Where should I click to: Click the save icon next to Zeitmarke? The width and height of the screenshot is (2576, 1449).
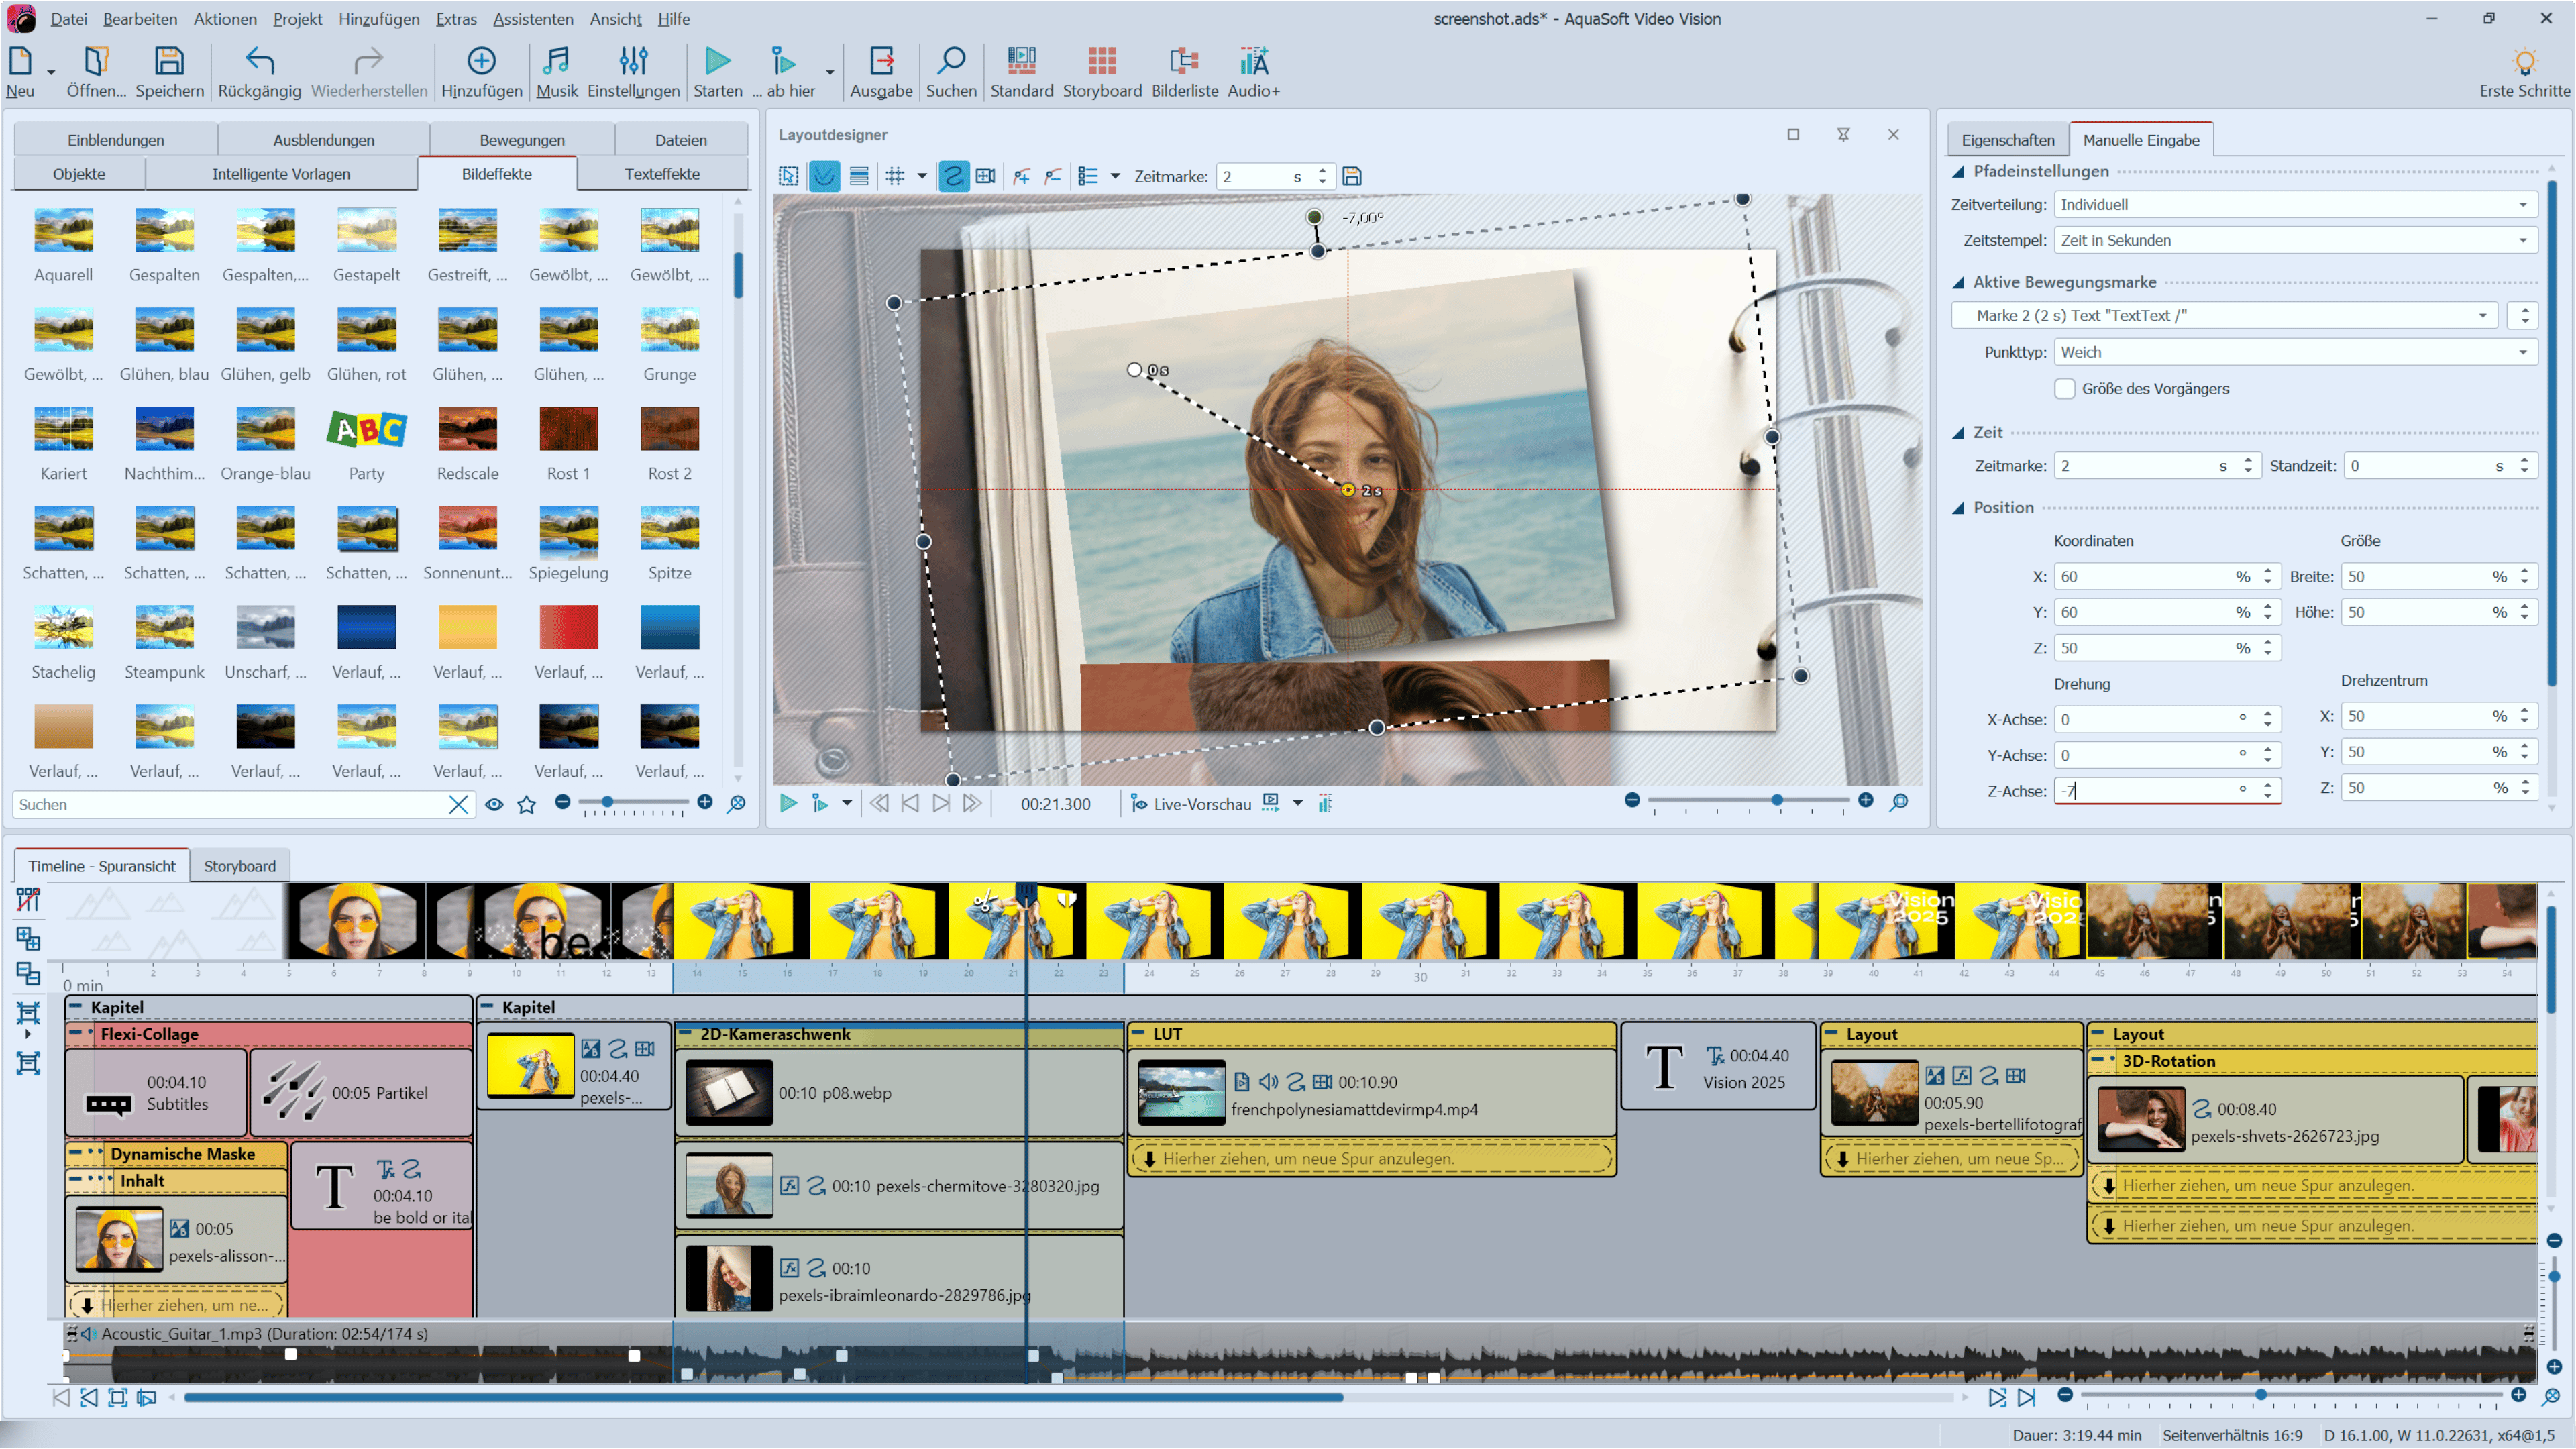tap(1352, 176)
